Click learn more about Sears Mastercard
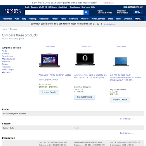The height and width of the screenshot is (146, 146). pyautogui.click(x=108, y=3)
